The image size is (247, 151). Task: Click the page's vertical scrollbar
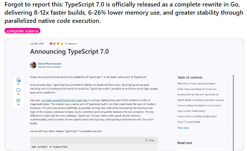pyautogui.click(x=233, y=112)
